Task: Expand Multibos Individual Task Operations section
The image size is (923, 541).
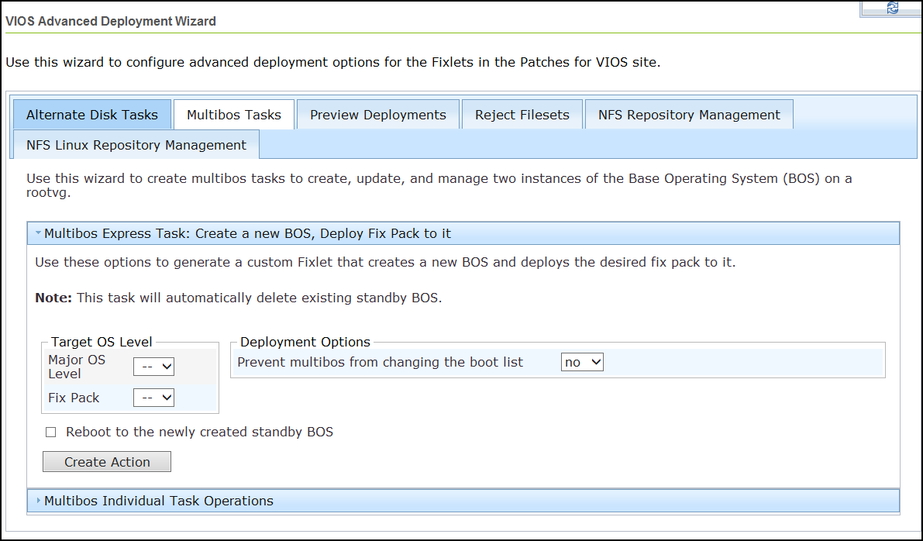Action: coord(463,501)
